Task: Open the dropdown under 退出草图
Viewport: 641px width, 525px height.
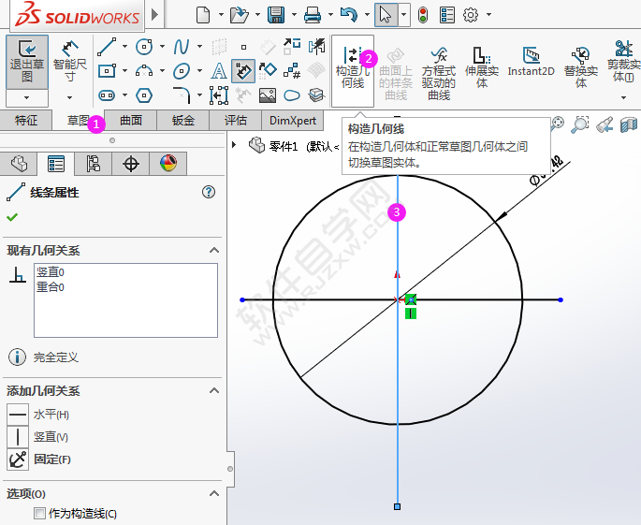Action: click(x=26, y=97)
